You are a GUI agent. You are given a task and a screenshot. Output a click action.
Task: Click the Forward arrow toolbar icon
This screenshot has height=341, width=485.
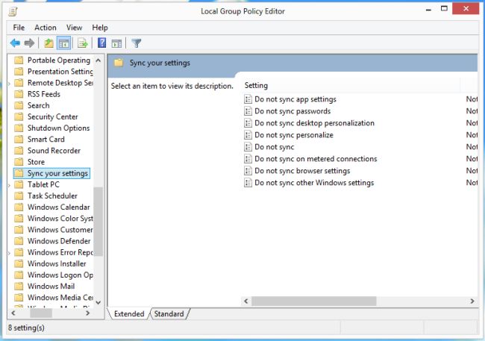(29, 43)
